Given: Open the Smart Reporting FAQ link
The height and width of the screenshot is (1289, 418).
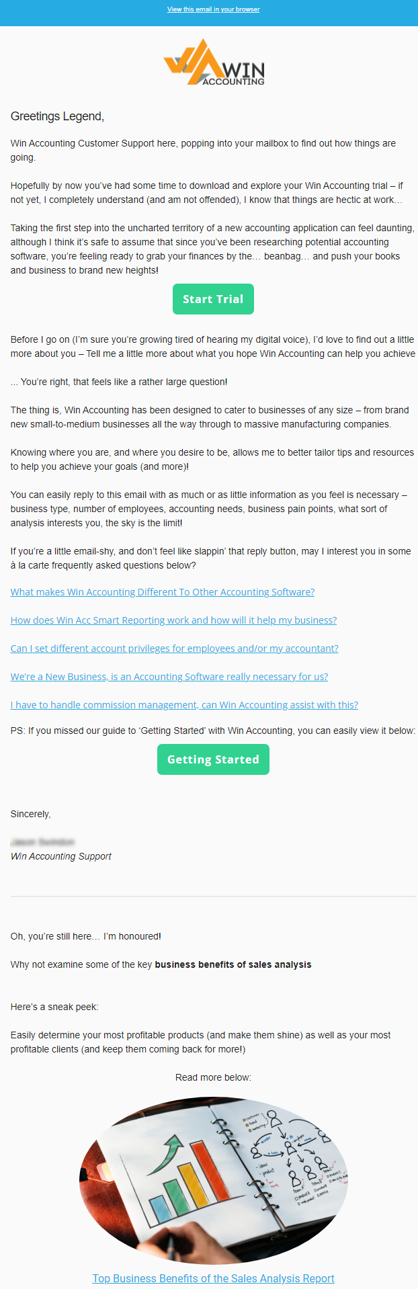Looking at the screenshot, I should tap(173, 620).
